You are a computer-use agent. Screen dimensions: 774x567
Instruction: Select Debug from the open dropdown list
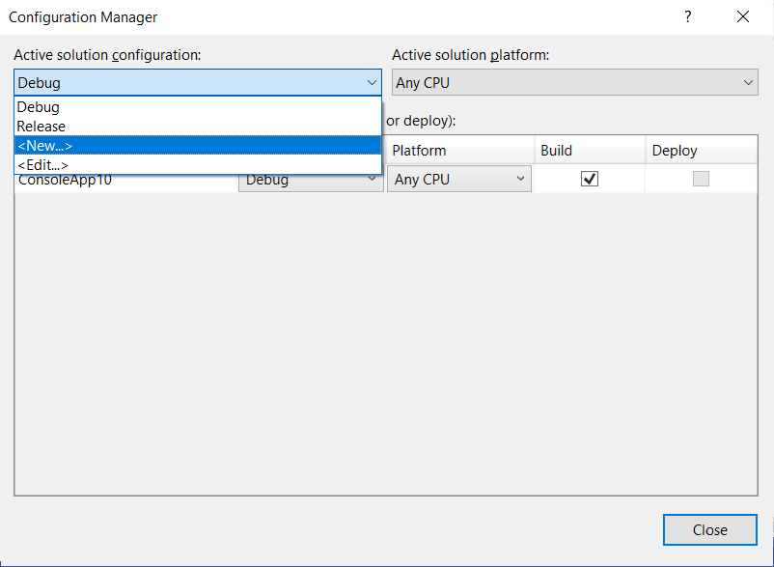tap(39, 107)
